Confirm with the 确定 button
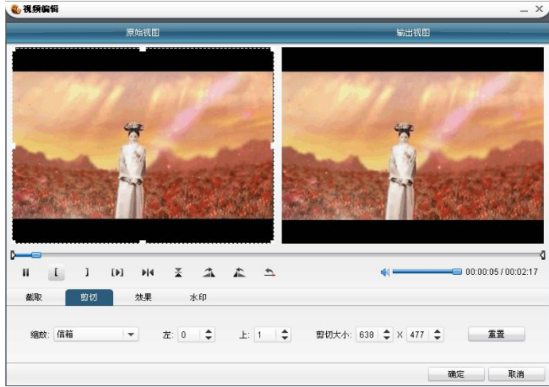549x387 pixels. tap(456, 374)
